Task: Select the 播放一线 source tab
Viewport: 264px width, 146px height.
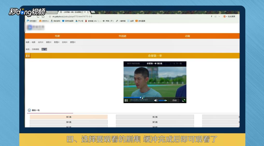Action: click(x=34, y=110)
